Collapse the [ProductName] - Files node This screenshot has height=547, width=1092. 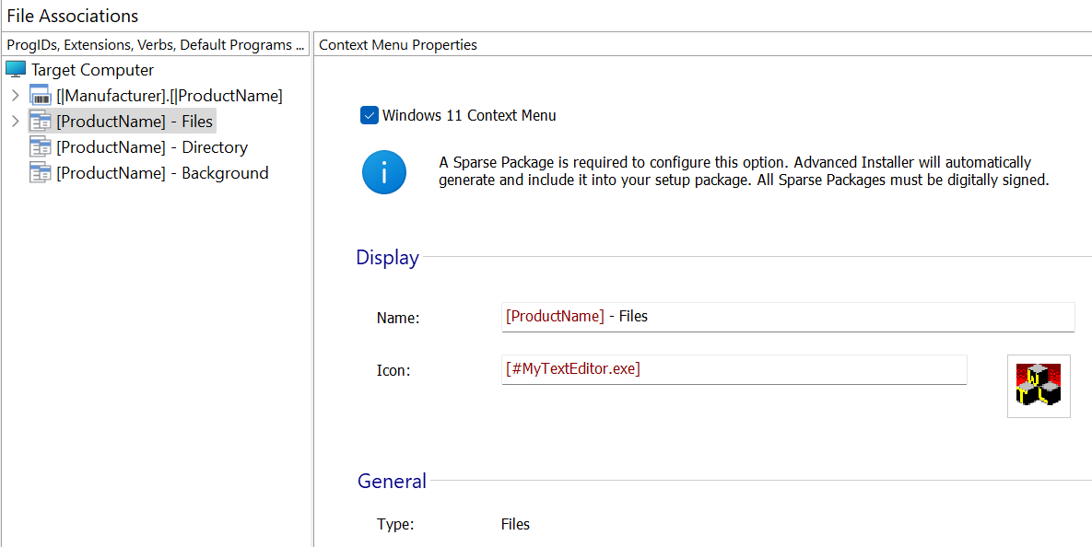coord(16,121)
